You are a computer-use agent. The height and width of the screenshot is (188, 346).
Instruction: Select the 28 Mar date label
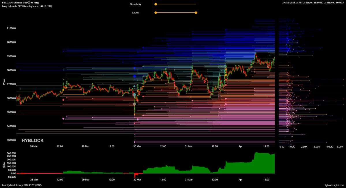pos(34,147)
